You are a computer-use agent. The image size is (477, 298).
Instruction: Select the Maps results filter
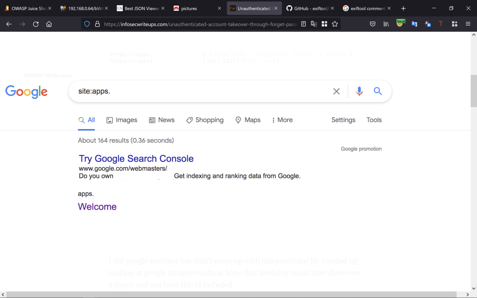(248, 120)
